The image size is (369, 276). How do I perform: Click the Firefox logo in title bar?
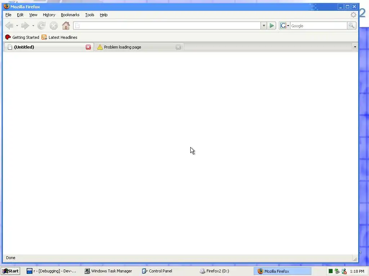[6, 6]
